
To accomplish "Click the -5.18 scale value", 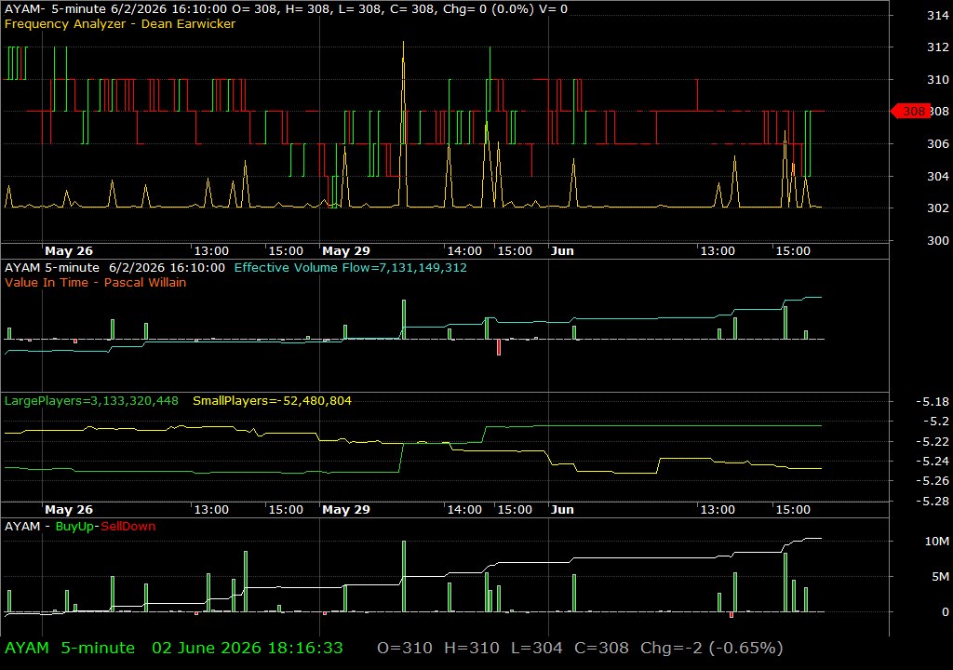I will [932, 401].
